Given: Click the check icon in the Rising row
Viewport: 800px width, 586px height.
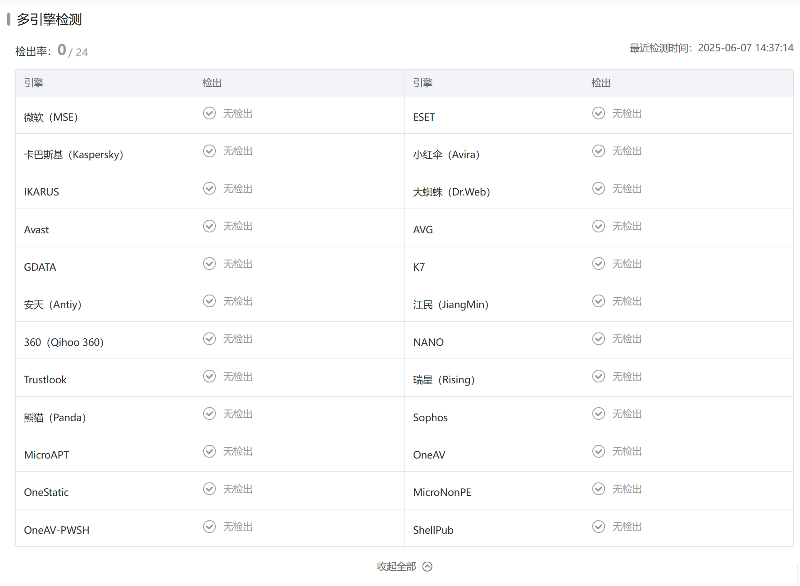Looking at the screenshot, I should coord(599,376).
